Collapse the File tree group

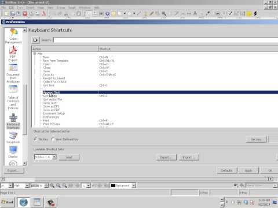pyautogui.click(x=35, y=54)
